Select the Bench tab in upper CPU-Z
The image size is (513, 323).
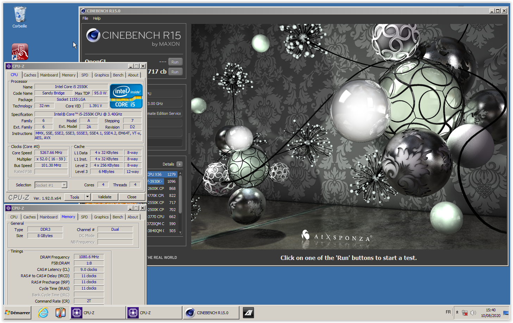tap(118, 75)
